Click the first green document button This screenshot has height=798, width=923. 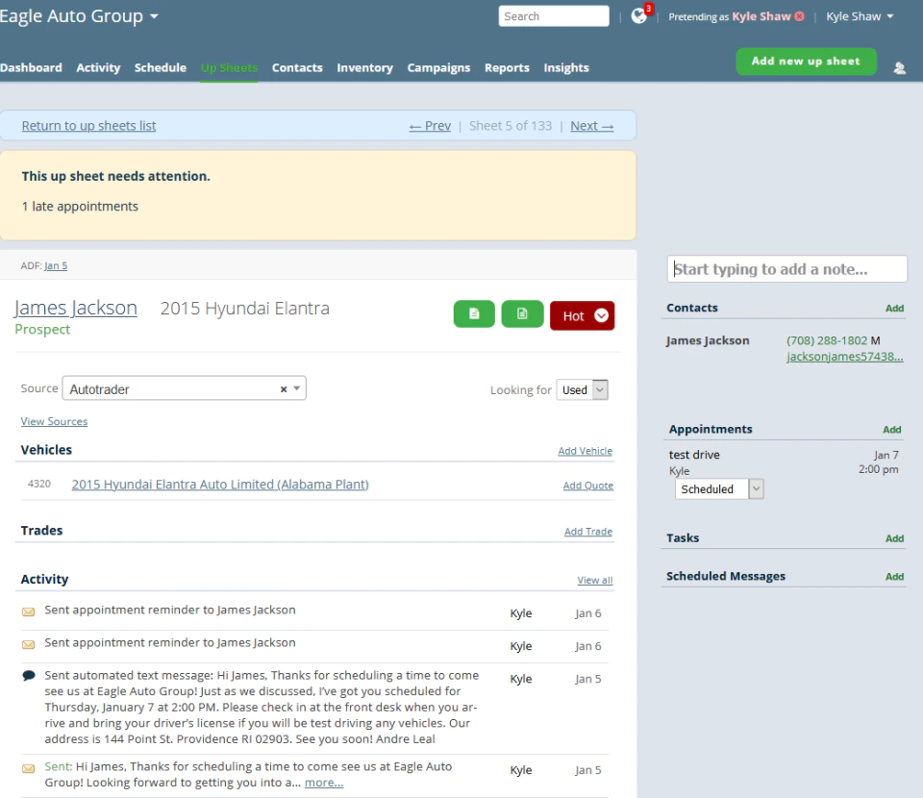coord(474,314)
